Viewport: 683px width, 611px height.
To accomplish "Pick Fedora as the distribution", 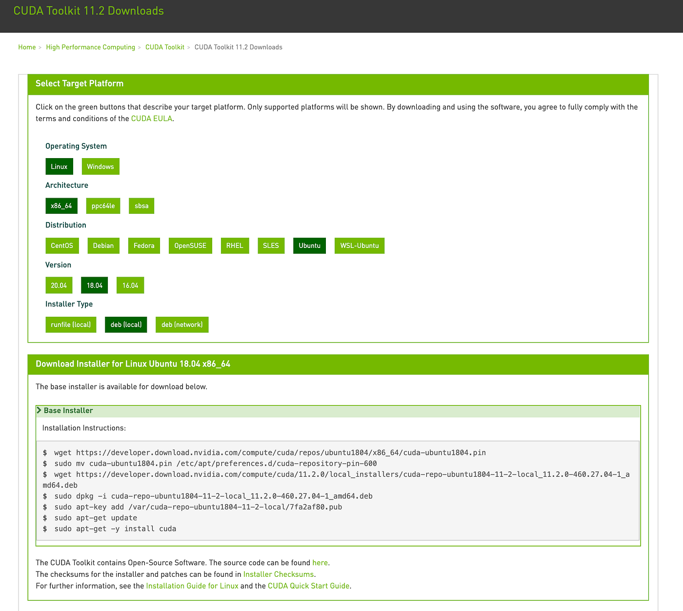I will pos(144,245).
